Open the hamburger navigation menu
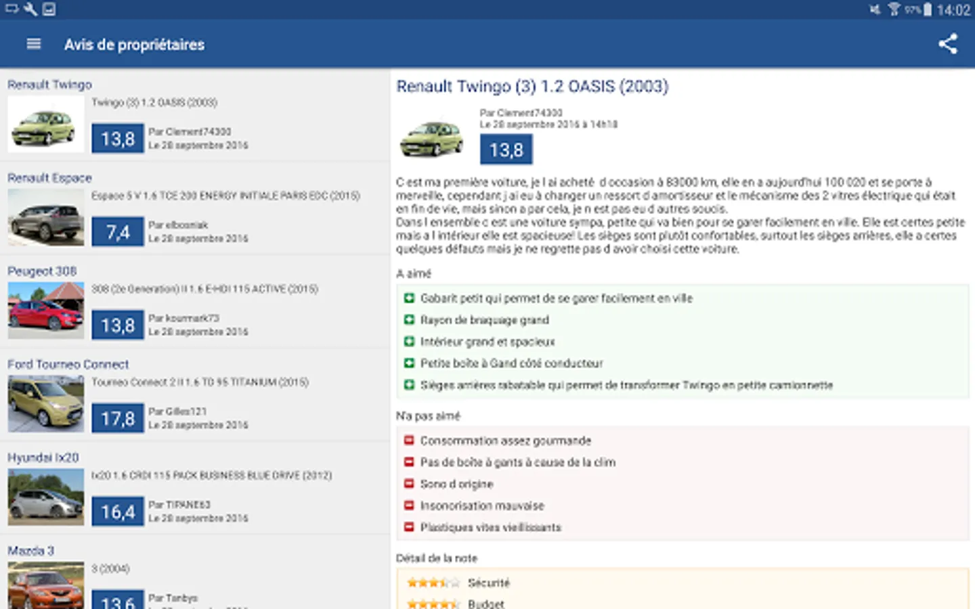 [33, 44]
